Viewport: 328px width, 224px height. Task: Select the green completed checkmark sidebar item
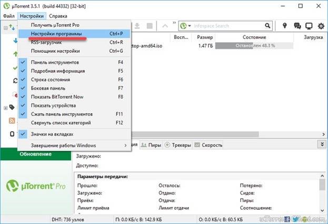coord(15,68)
